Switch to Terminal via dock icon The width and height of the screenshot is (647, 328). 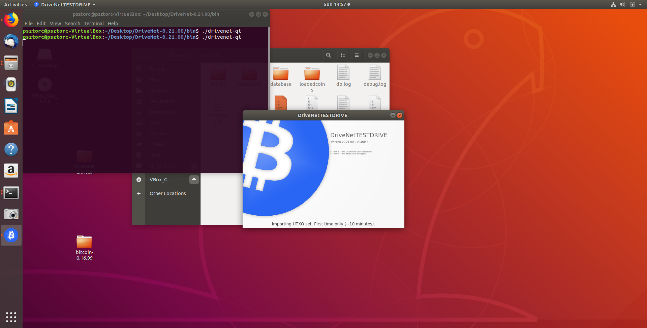point(11,192)
